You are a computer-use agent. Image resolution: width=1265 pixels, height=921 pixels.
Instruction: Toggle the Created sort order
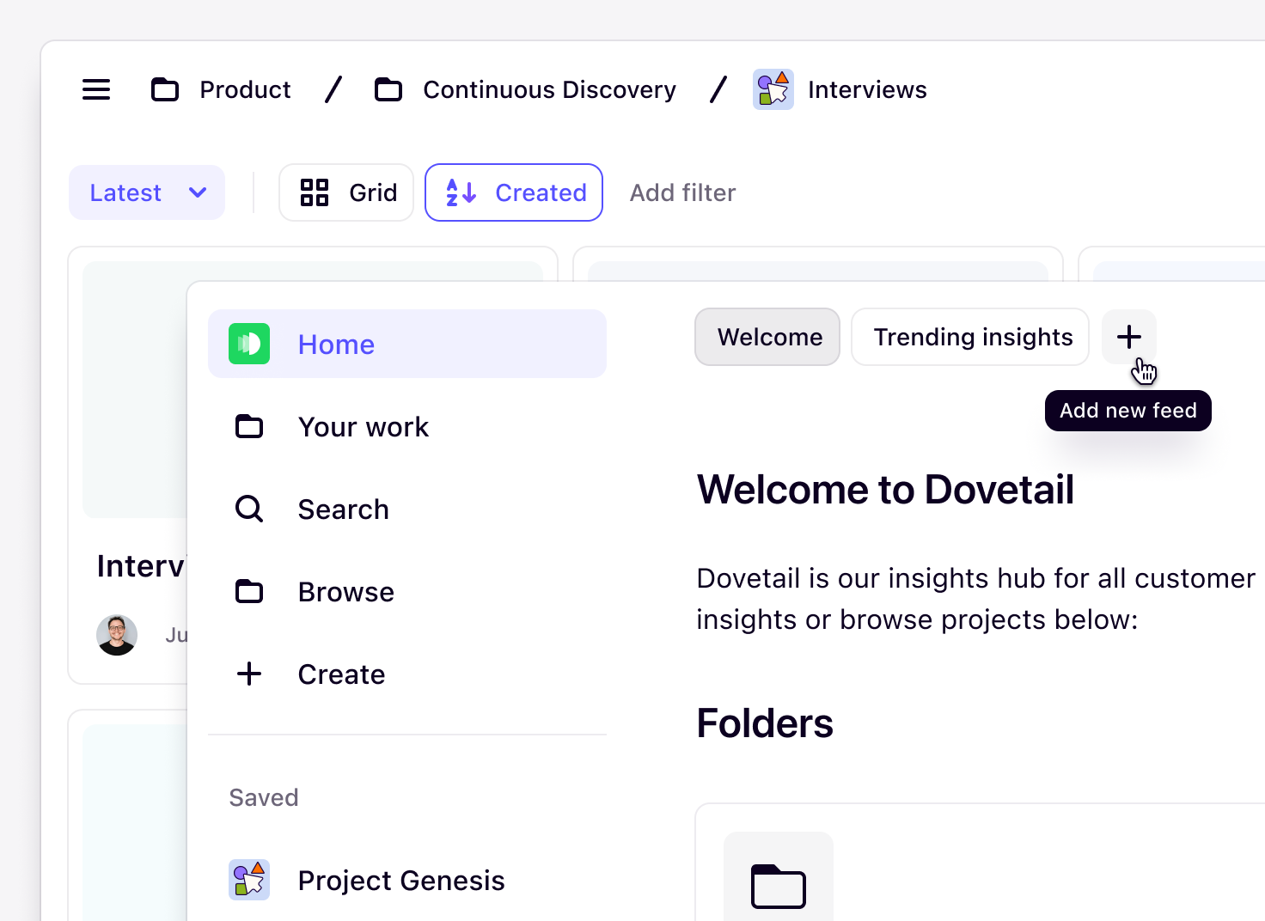(x=514, y=192)
